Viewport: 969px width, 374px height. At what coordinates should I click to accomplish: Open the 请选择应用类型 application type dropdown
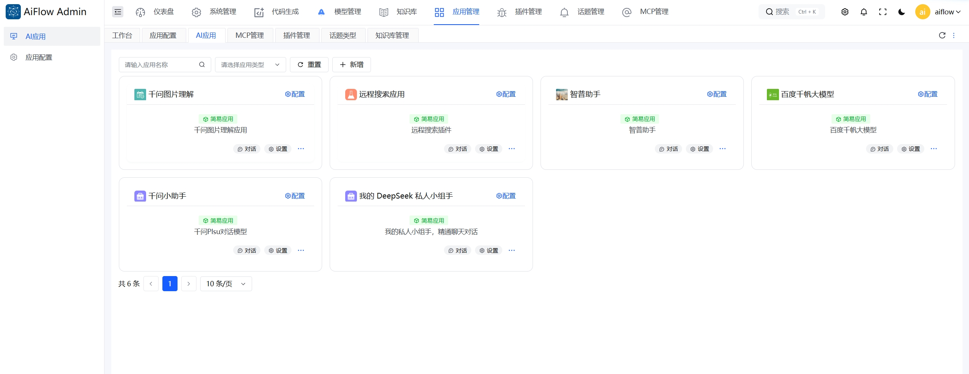click(x=250, y=64)
